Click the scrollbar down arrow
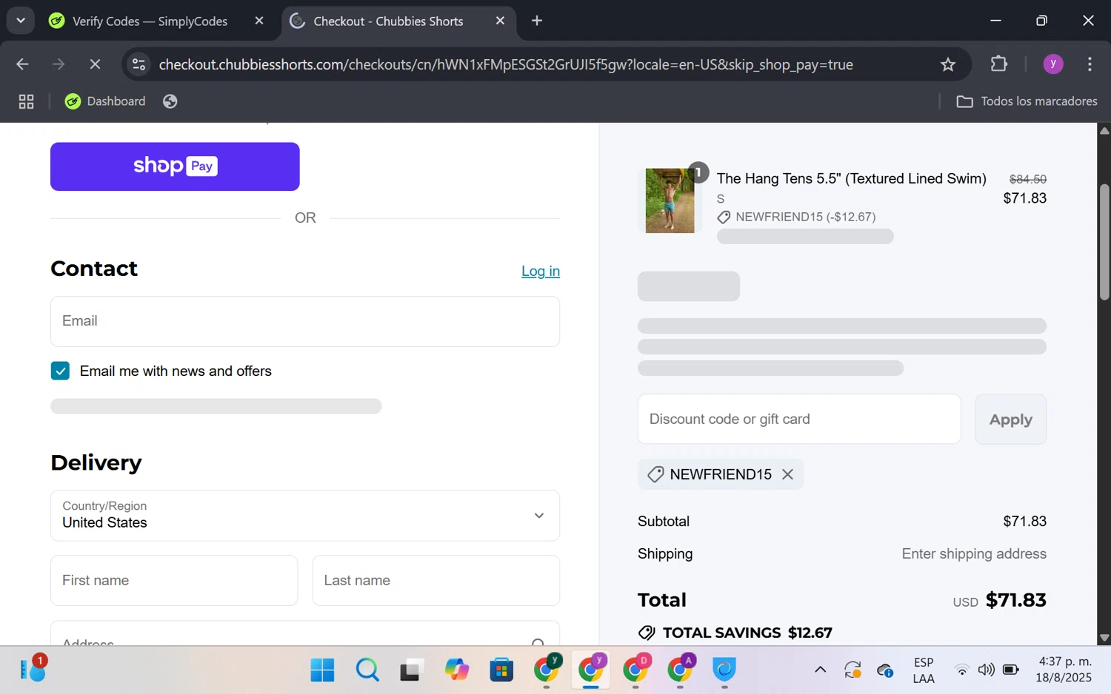The width and height of the screenshot is (1111, 694). click(x=1104, y=638)
